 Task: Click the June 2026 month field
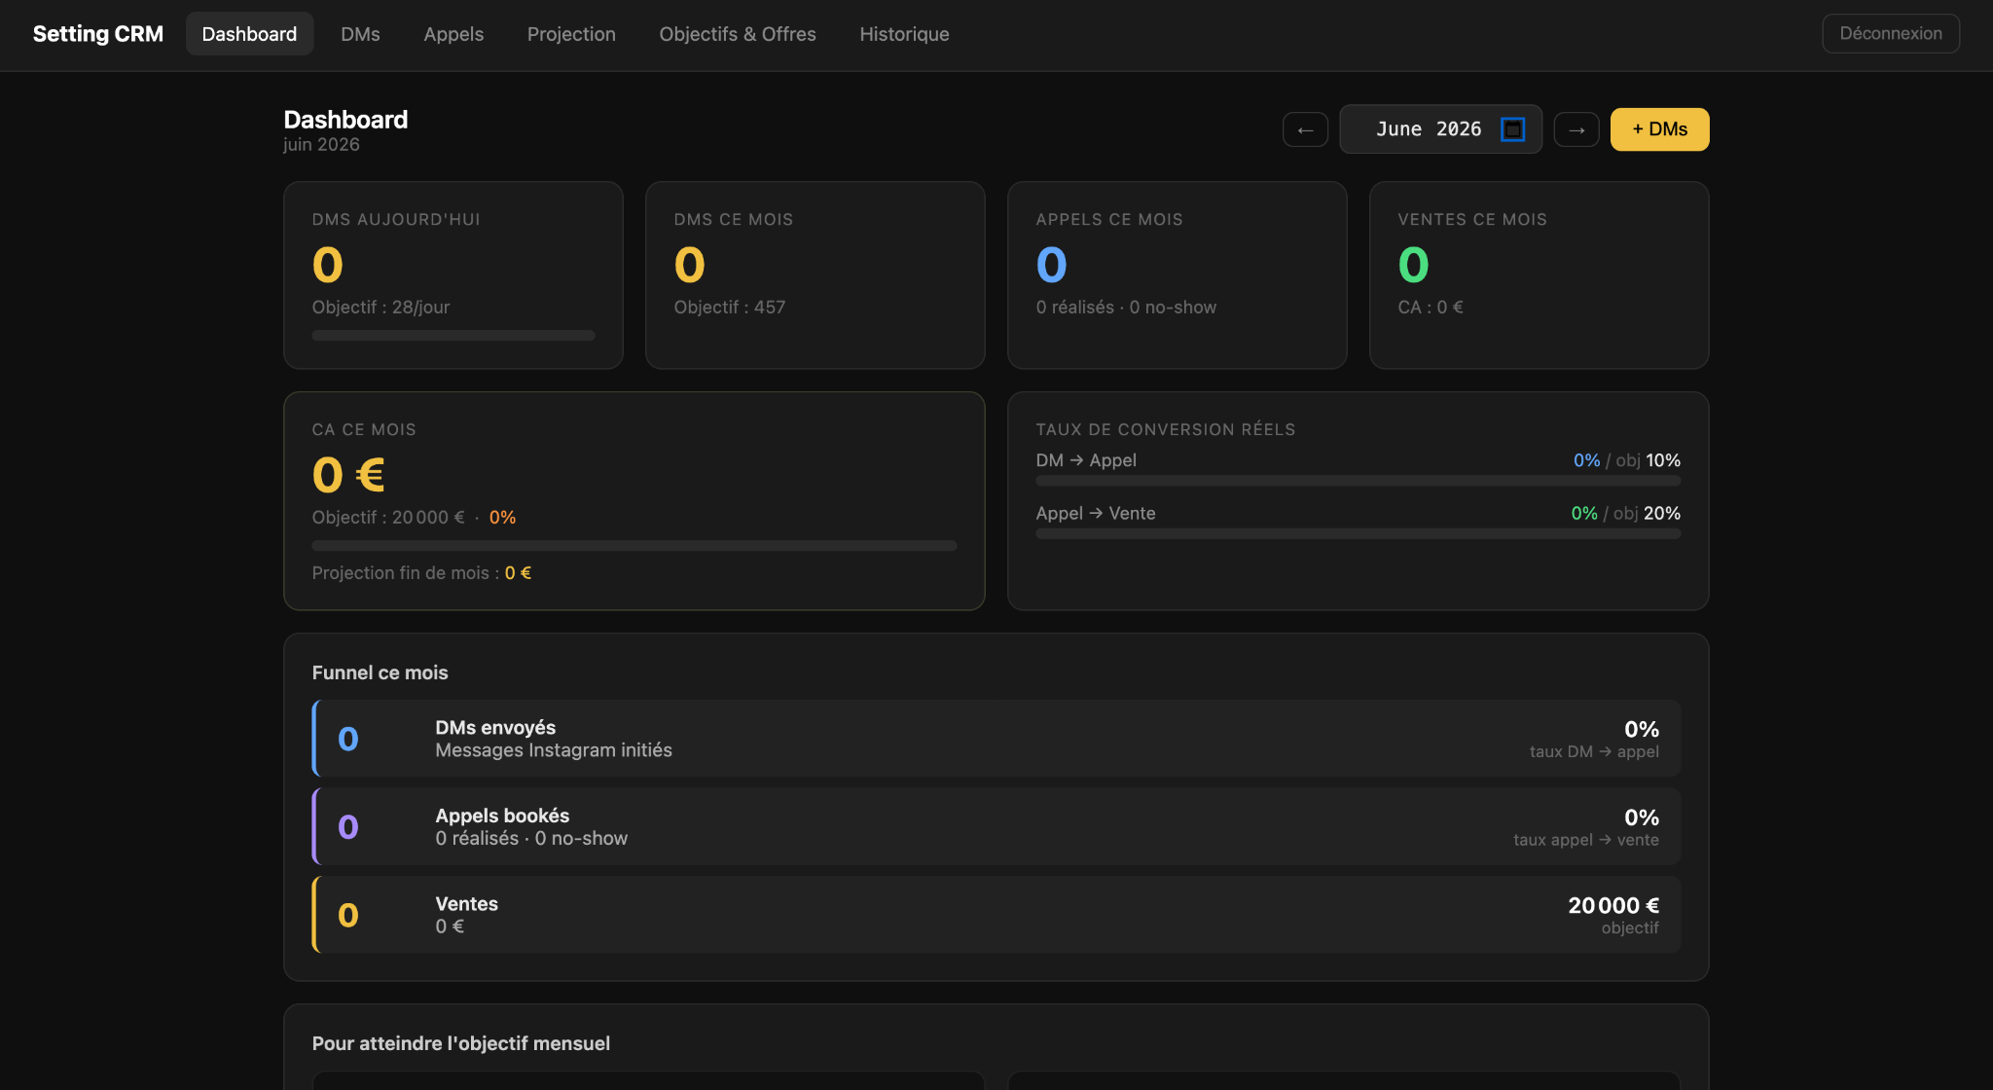(x=1440, y=129)
